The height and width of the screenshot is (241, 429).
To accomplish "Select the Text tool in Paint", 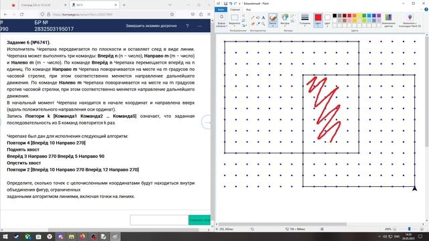I will click(x=263, y=18).
